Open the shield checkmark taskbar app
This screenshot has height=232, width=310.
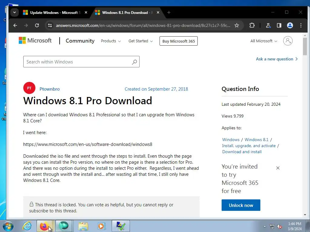(x=120, y=226)
